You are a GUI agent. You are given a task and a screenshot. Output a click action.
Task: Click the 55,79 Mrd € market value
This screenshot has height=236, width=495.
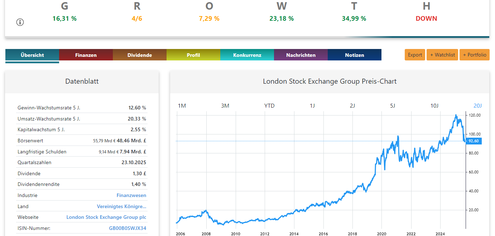[x=104, y=141]
